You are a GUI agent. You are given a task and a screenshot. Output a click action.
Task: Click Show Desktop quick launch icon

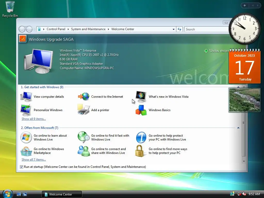pos(19,194)
